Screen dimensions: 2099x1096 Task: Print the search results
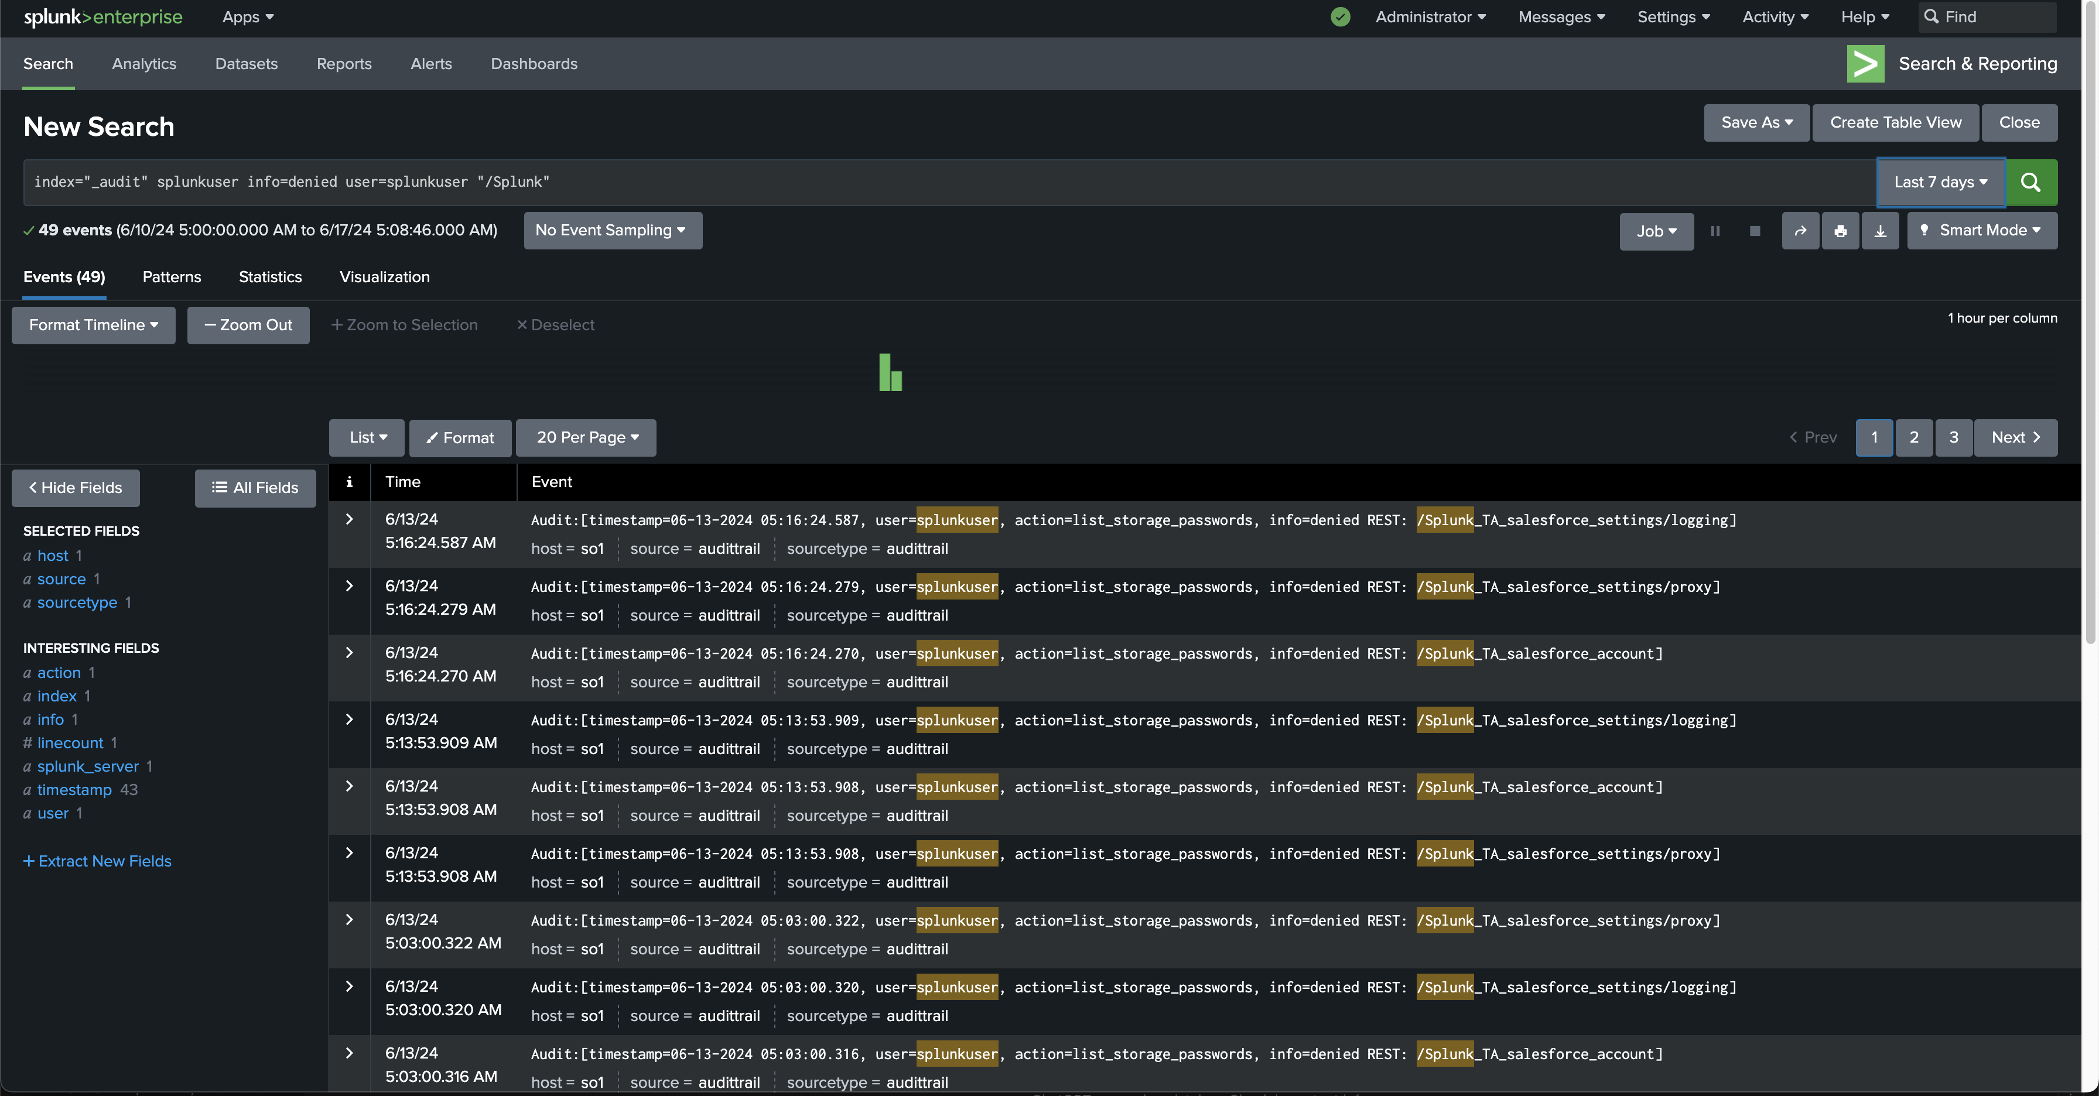pos(1841,231)
